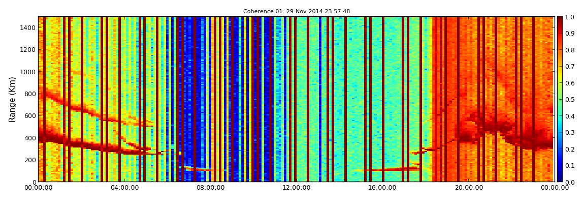
Task: Click the 1.0 colorbar tick label
Action: 569,17
